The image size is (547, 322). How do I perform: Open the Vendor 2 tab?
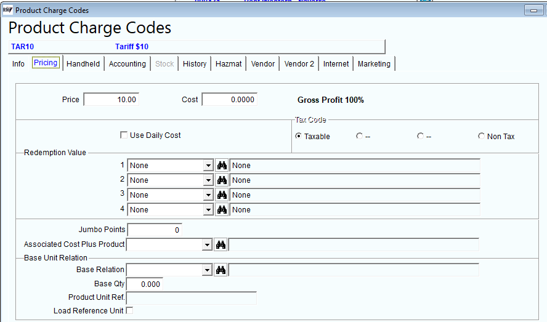tap(299, 64)
